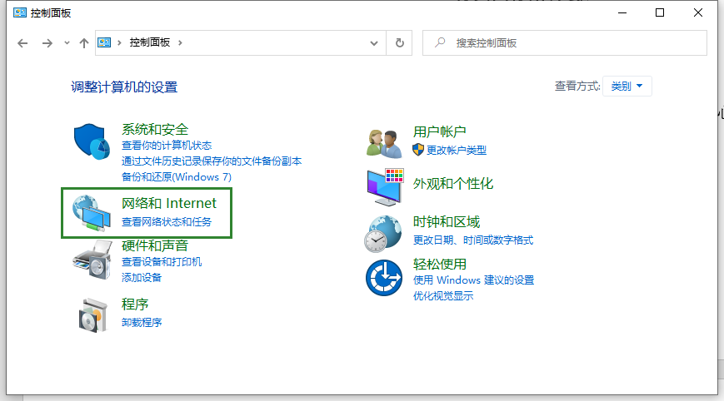Refresh the Control Panel view
Image resolution: width=724 pixels, height=401 pixels.
pos(400,42)
